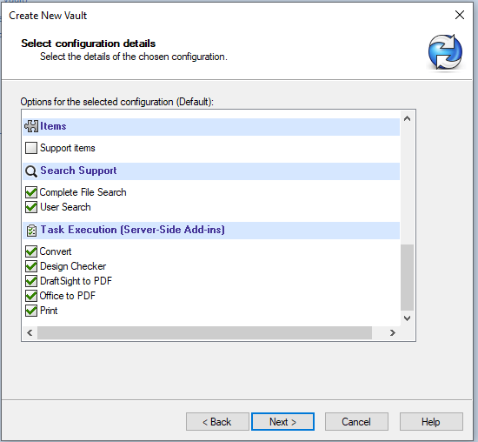Uncheck Design Checker add-in
Screen dimensions: 478x442
point(31,266)
